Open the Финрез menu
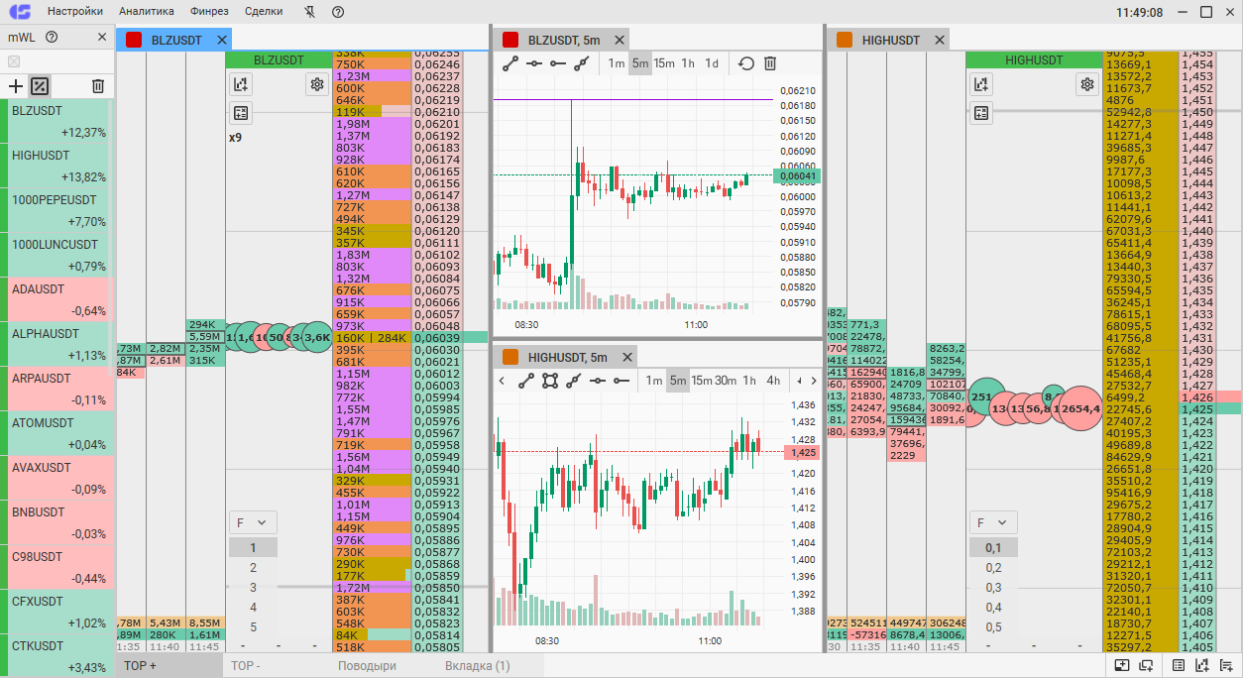1243x678 pixels. 209,12
